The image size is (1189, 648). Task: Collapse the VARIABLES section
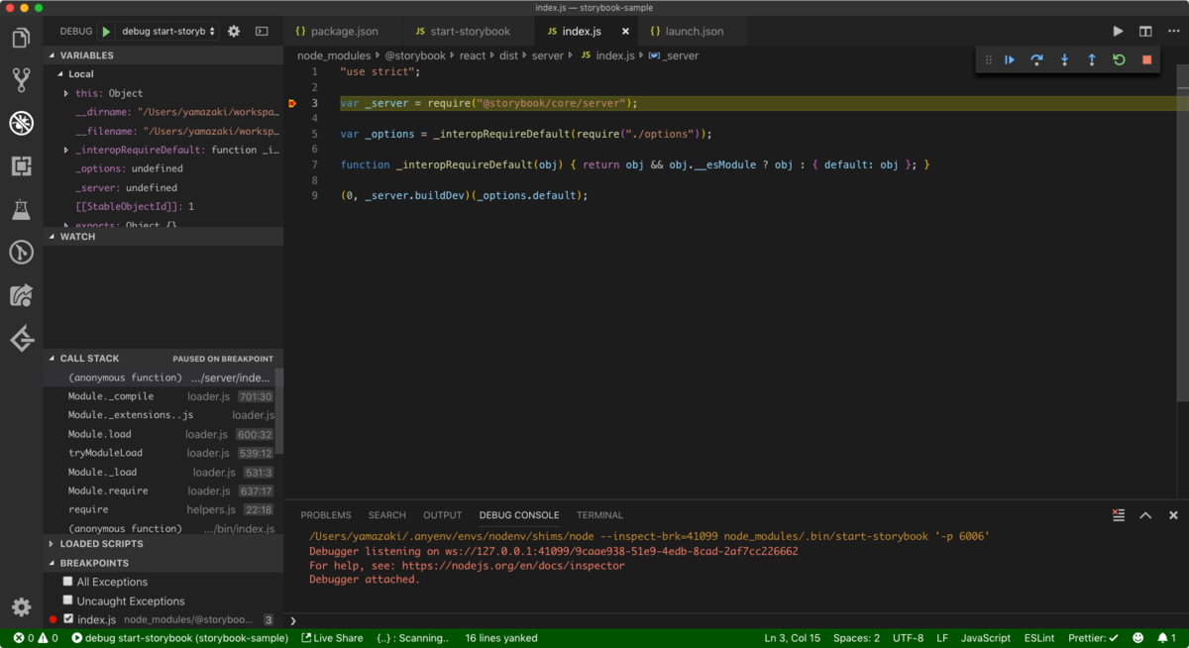[x=163, y=55]
